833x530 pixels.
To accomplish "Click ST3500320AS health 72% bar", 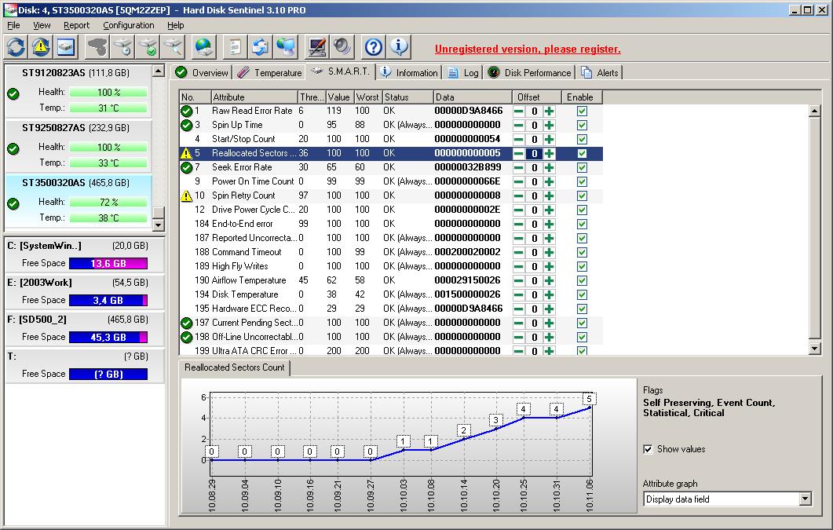I will coord(108,203).
